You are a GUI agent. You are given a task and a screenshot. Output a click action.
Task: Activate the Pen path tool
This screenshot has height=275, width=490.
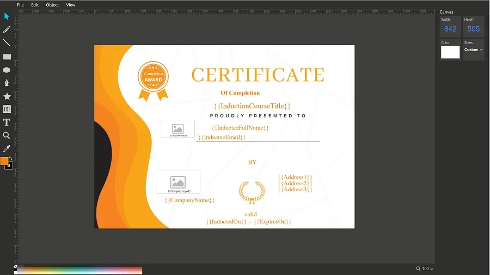[7, 83]
